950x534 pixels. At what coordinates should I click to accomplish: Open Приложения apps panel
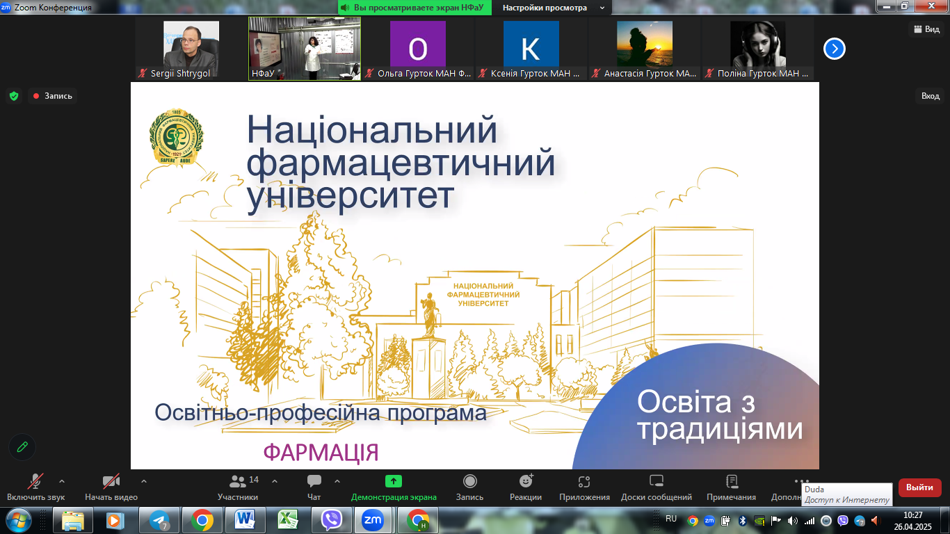(x=584, y=487)
